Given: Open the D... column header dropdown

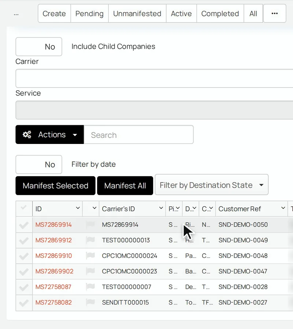Looking at the screenshot, I should 194,208.
